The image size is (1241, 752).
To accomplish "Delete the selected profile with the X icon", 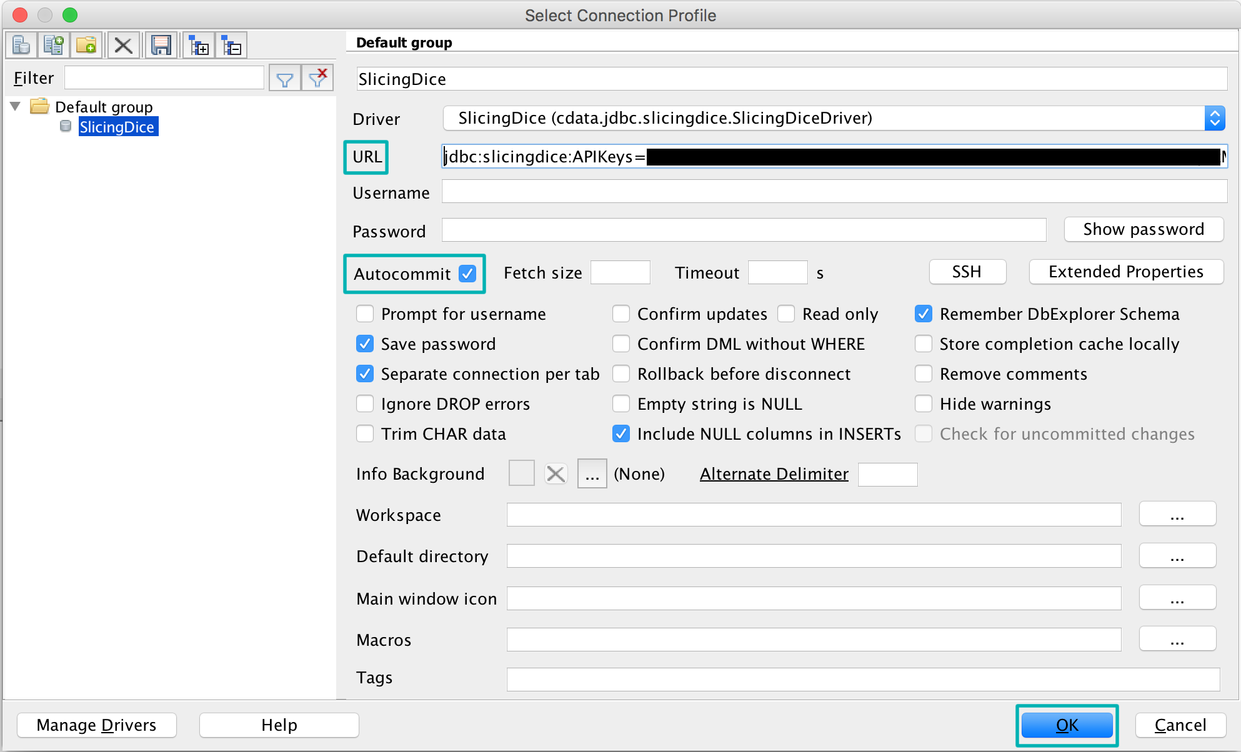I will tap(123, 46).
